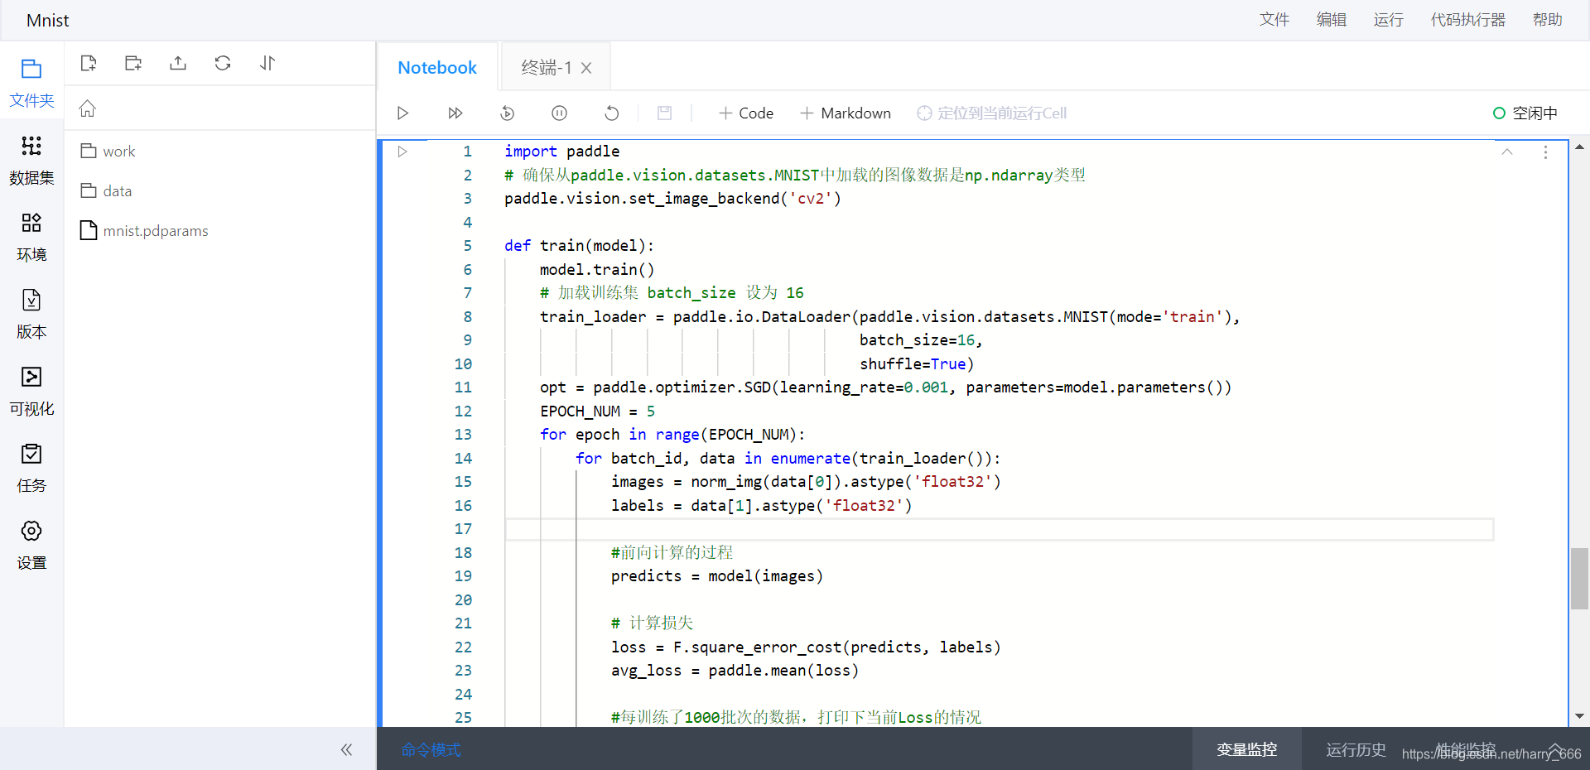Screen dimensions: 1590x770
Task: Expand the bottom panel with chevron
Action: click(x=1556, y=748)
